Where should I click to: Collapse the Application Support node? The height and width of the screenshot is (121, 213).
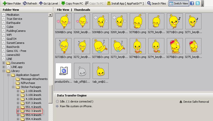(x=9, y=75)
